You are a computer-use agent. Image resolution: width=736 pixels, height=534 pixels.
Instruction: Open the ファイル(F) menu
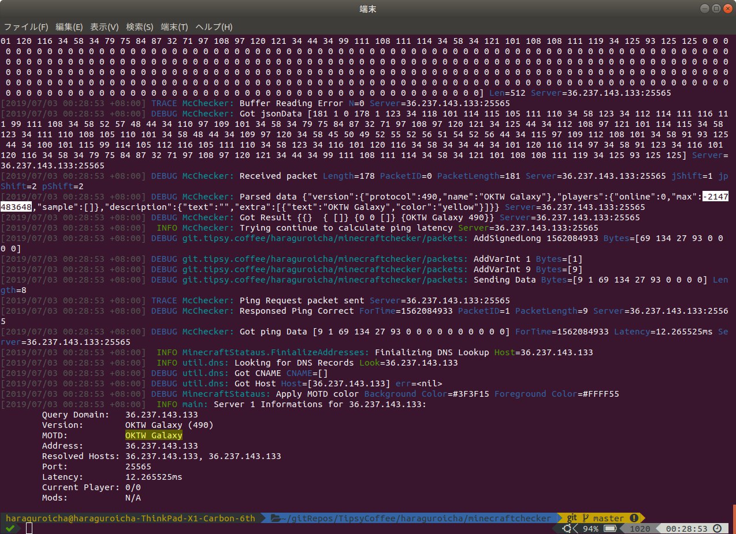click(26, 27)
